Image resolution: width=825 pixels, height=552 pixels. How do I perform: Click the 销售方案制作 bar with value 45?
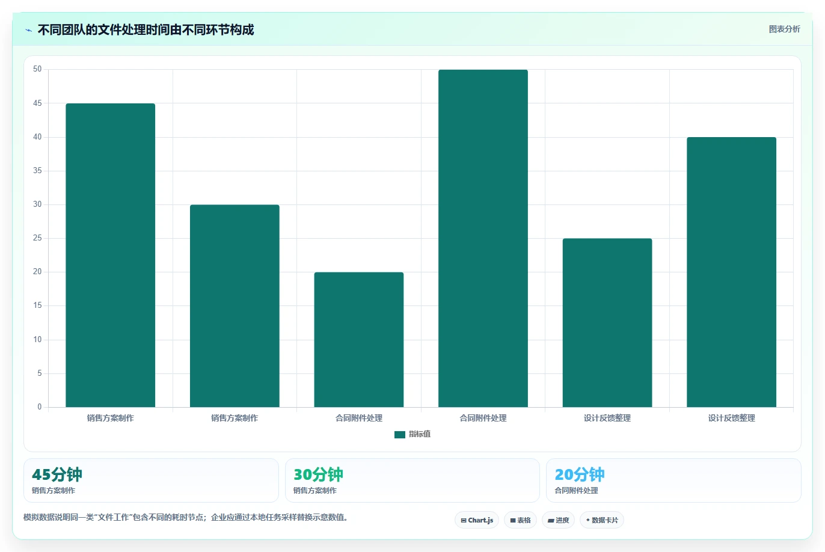click(111, 256)
